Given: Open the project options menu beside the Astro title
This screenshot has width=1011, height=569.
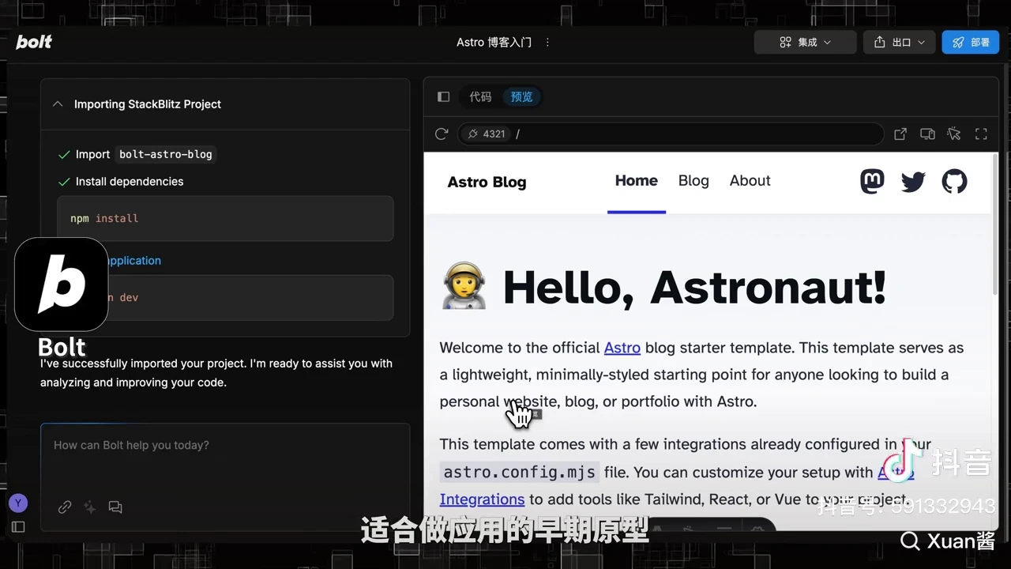Looking at the screenshot, I should click(x=547, y=42).
